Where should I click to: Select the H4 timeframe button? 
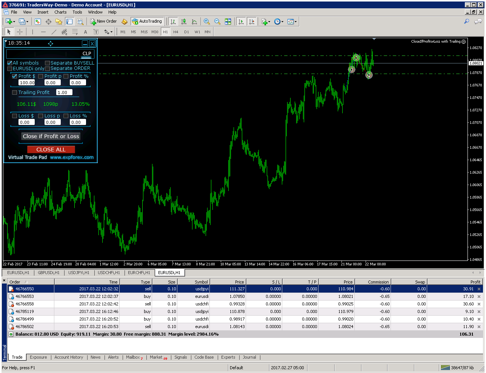(176, 32)
